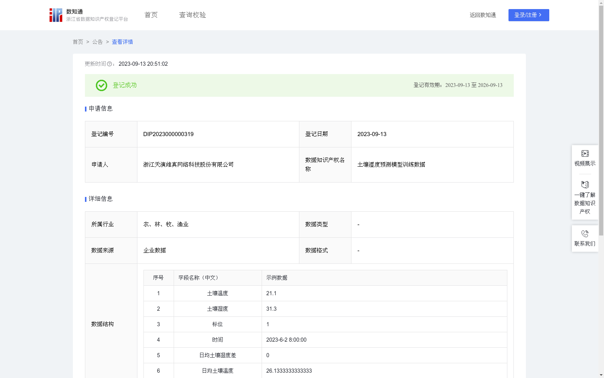Select the 数据来源 value 企业数据
The width and height of the screenshot is (604, 378).
(154, 251)
